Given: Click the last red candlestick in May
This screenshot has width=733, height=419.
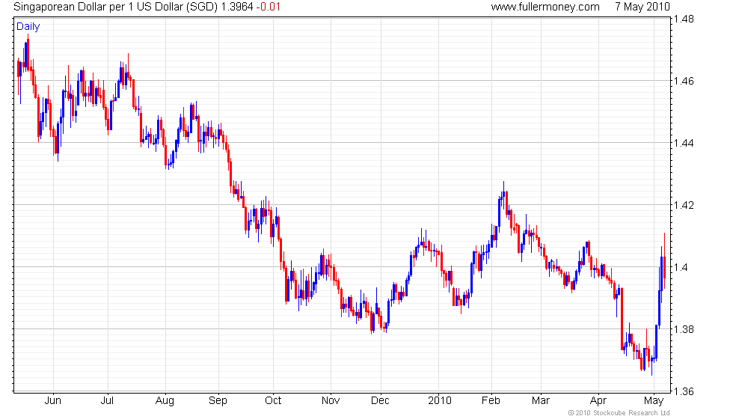Looking at the screenshot, I should point(664,260).
